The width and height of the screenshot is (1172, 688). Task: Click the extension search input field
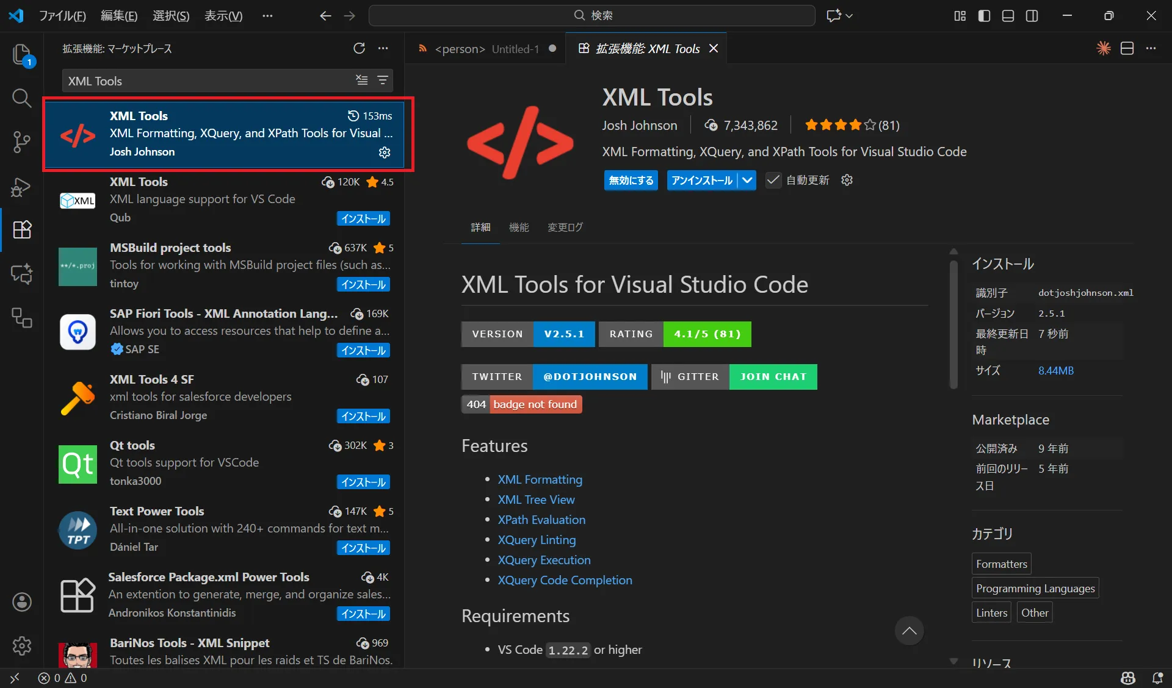[x=208, y=81]
